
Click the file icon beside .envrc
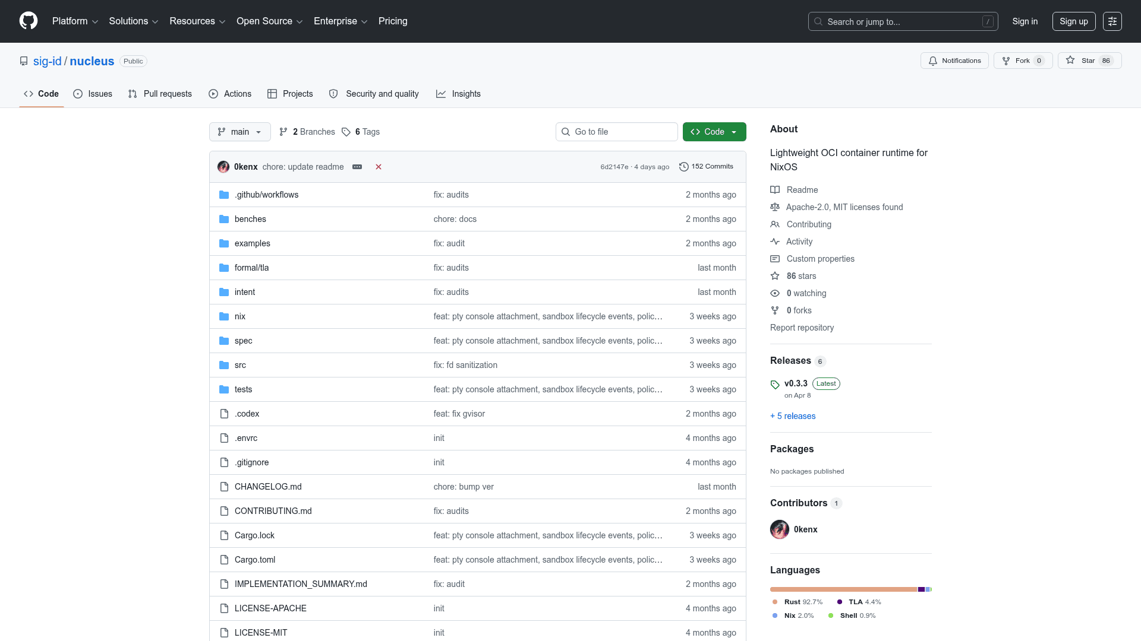224,438
